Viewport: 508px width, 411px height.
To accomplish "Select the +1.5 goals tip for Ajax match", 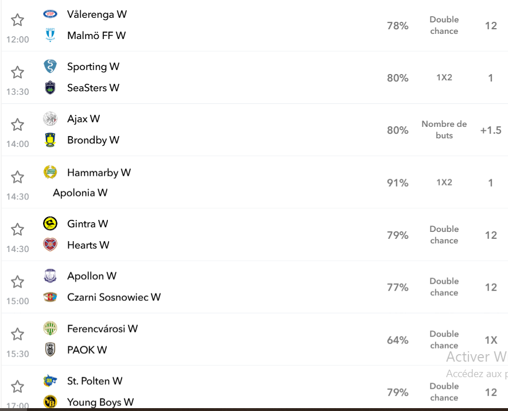I will tap(491, 130).
